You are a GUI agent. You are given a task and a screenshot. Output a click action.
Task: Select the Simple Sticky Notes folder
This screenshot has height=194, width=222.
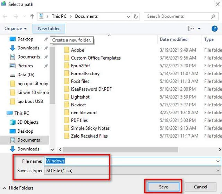coord(87,128)
